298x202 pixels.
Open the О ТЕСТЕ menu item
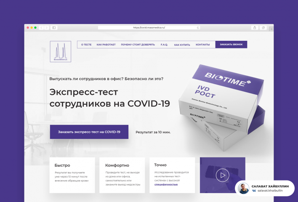[86, 45]
